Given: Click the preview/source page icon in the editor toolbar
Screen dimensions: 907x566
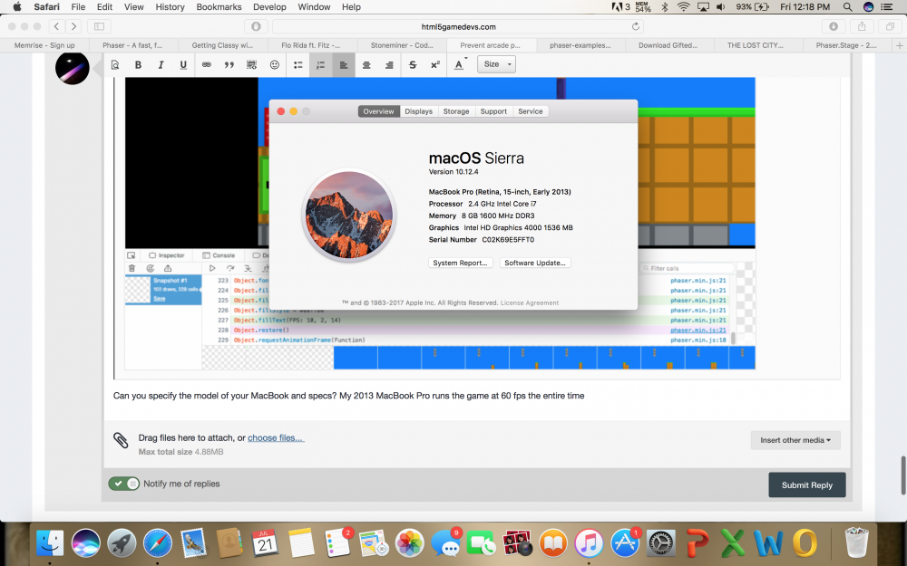Looking at the screenshot, I should (115, 64).
